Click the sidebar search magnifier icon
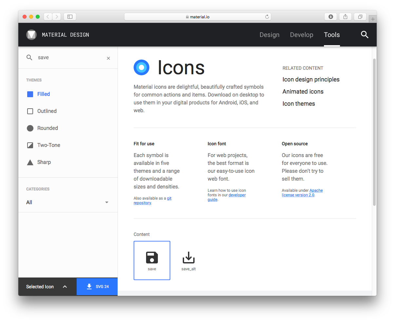This screenshot has width=395, height=322. coord(29,58)
